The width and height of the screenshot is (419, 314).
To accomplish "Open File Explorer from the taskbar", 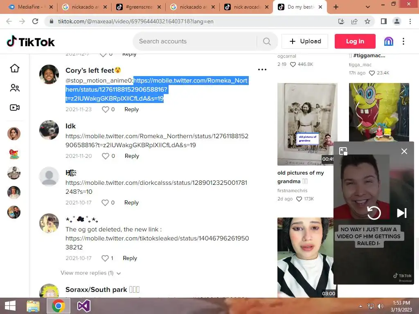I will coord(33,306).
